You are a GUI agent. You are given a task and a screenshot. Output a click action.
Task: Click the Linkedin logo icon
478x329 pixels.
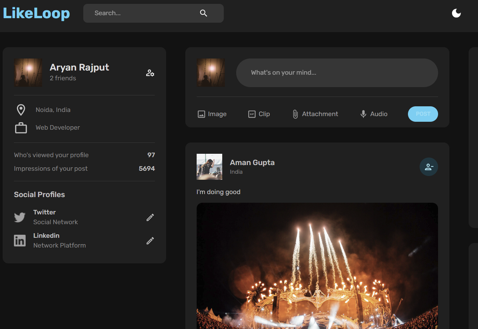20,241
